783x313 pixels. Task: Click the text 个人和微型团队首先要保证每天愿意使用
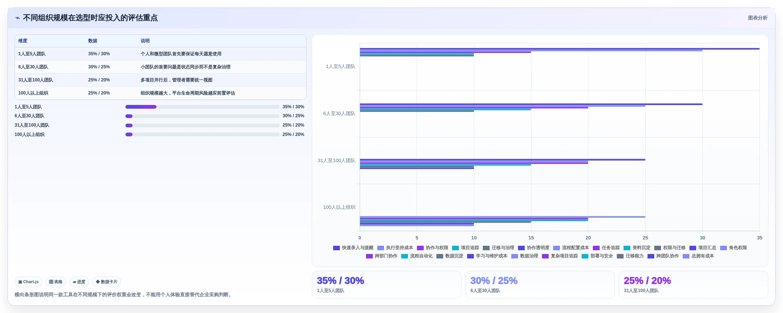(181, 54)
